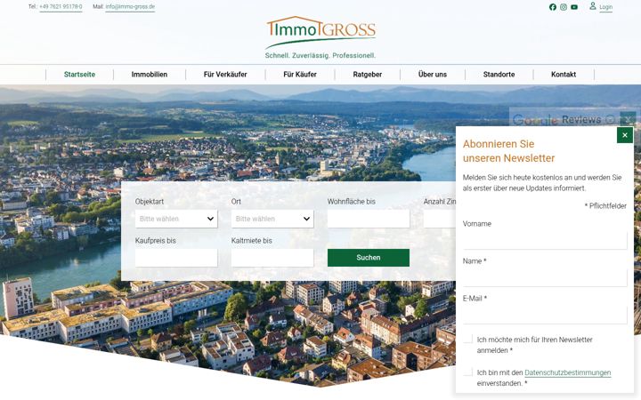This screenshot has height=400, width=641.
Task: Open the Kontakt menu
Action: click(564, 75)
